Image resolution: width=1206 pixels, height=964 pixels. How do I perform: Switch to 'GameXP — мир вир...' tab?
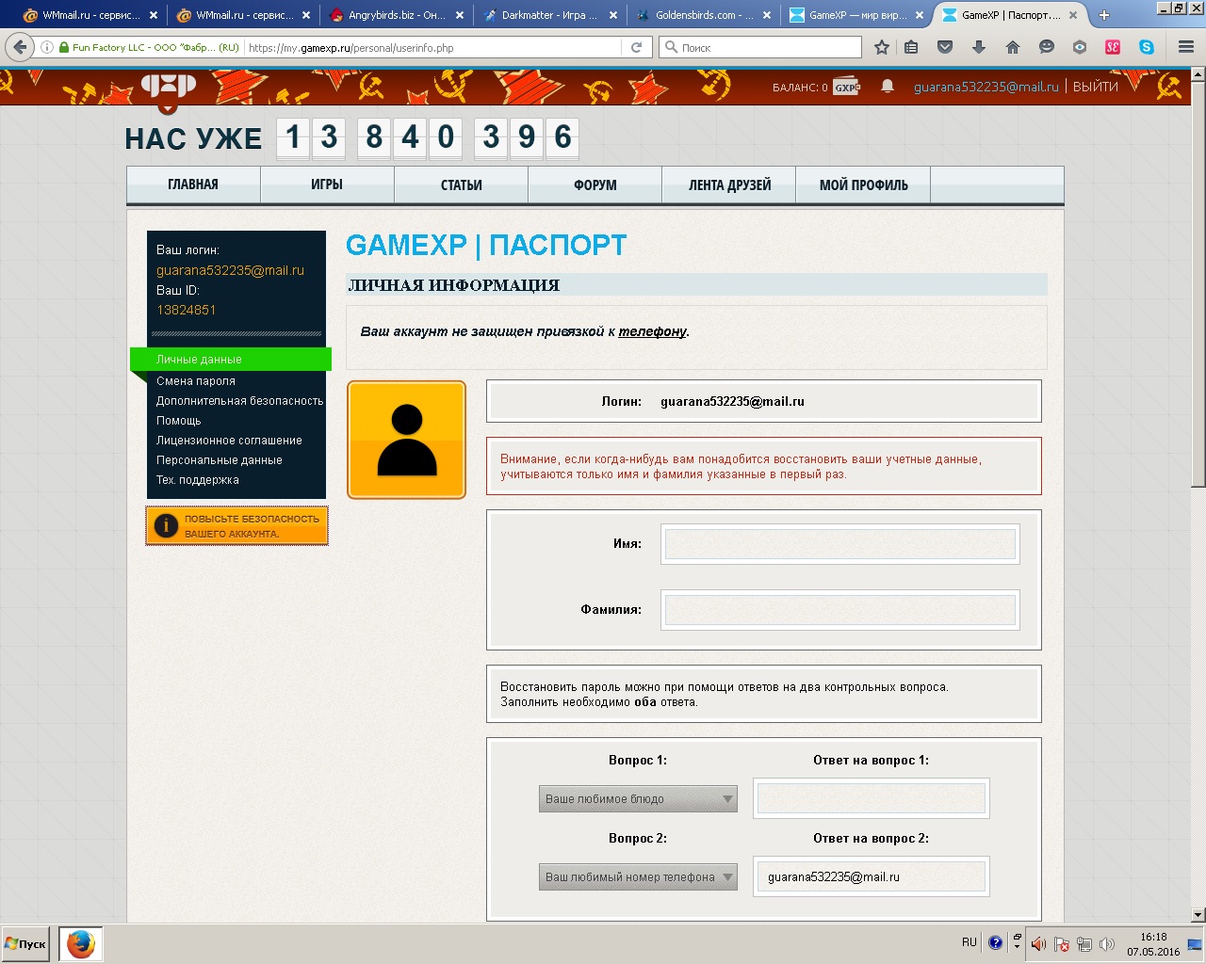(x=856, y=15)
